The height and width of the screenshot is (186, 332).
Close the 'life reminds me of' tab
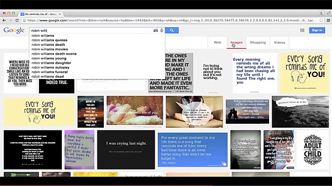click(x=60, y=14)
